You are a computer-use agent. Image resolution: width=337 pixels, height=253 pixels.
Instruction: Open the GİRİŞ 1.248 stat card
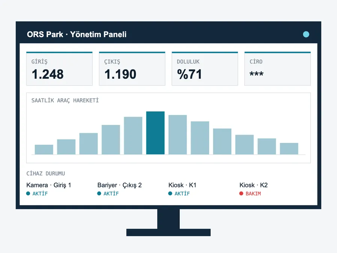click(x=59, y=69)
